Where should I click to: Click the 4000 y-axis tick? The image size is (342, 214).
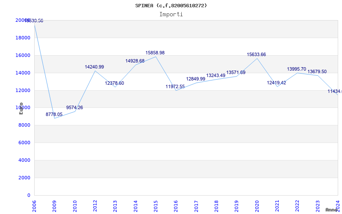click(x=24, y=160)
